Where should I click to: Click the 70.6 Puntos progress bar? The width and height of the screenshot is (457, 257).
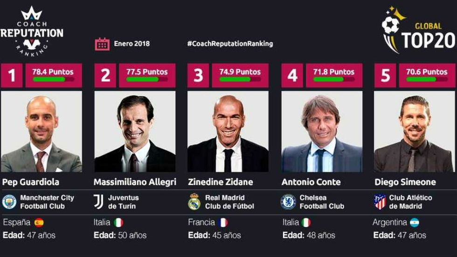coord(427,80)
